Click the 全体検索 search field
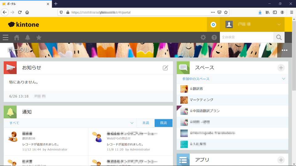296x166 pixels. (x=247, y=37)
